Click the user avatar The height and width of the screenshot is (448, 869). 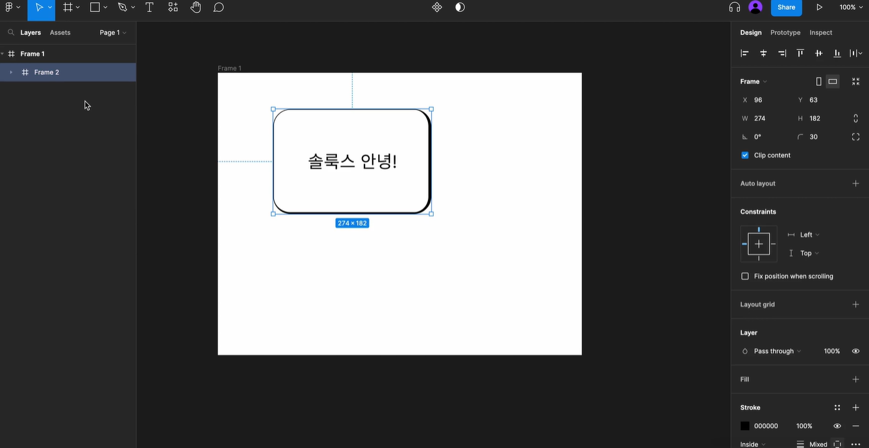[x=756, y=7]
